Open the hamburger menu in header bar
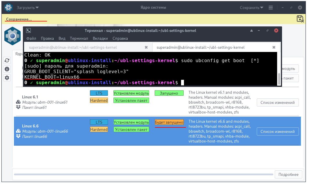 (x=271, y=8)
